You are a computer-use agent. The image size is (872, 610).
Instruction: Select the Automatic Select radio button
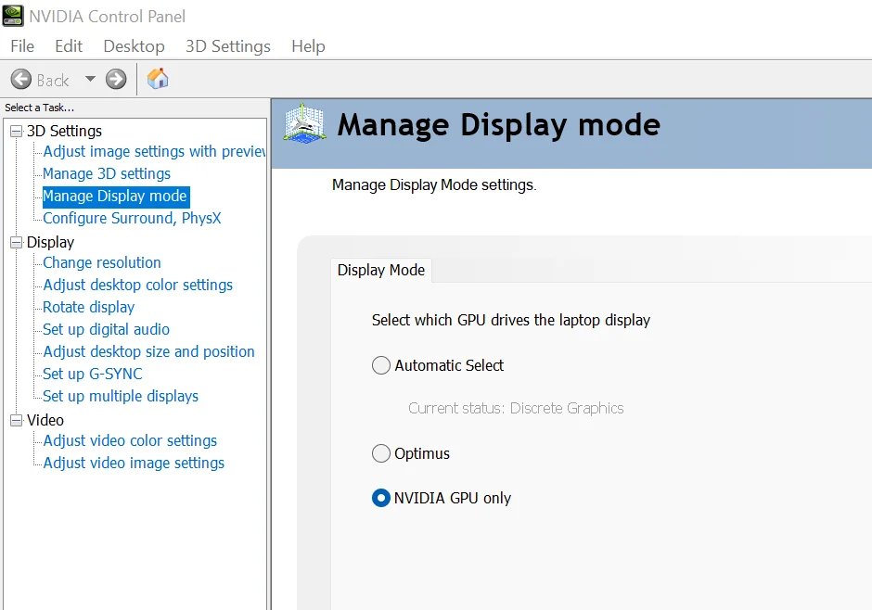point(381,365)
